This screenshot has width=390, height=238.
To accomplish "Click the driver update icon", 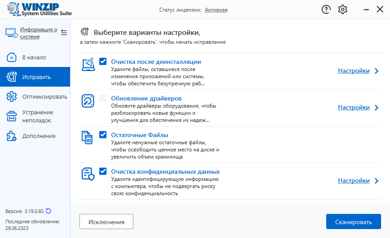I will point(88,101).
